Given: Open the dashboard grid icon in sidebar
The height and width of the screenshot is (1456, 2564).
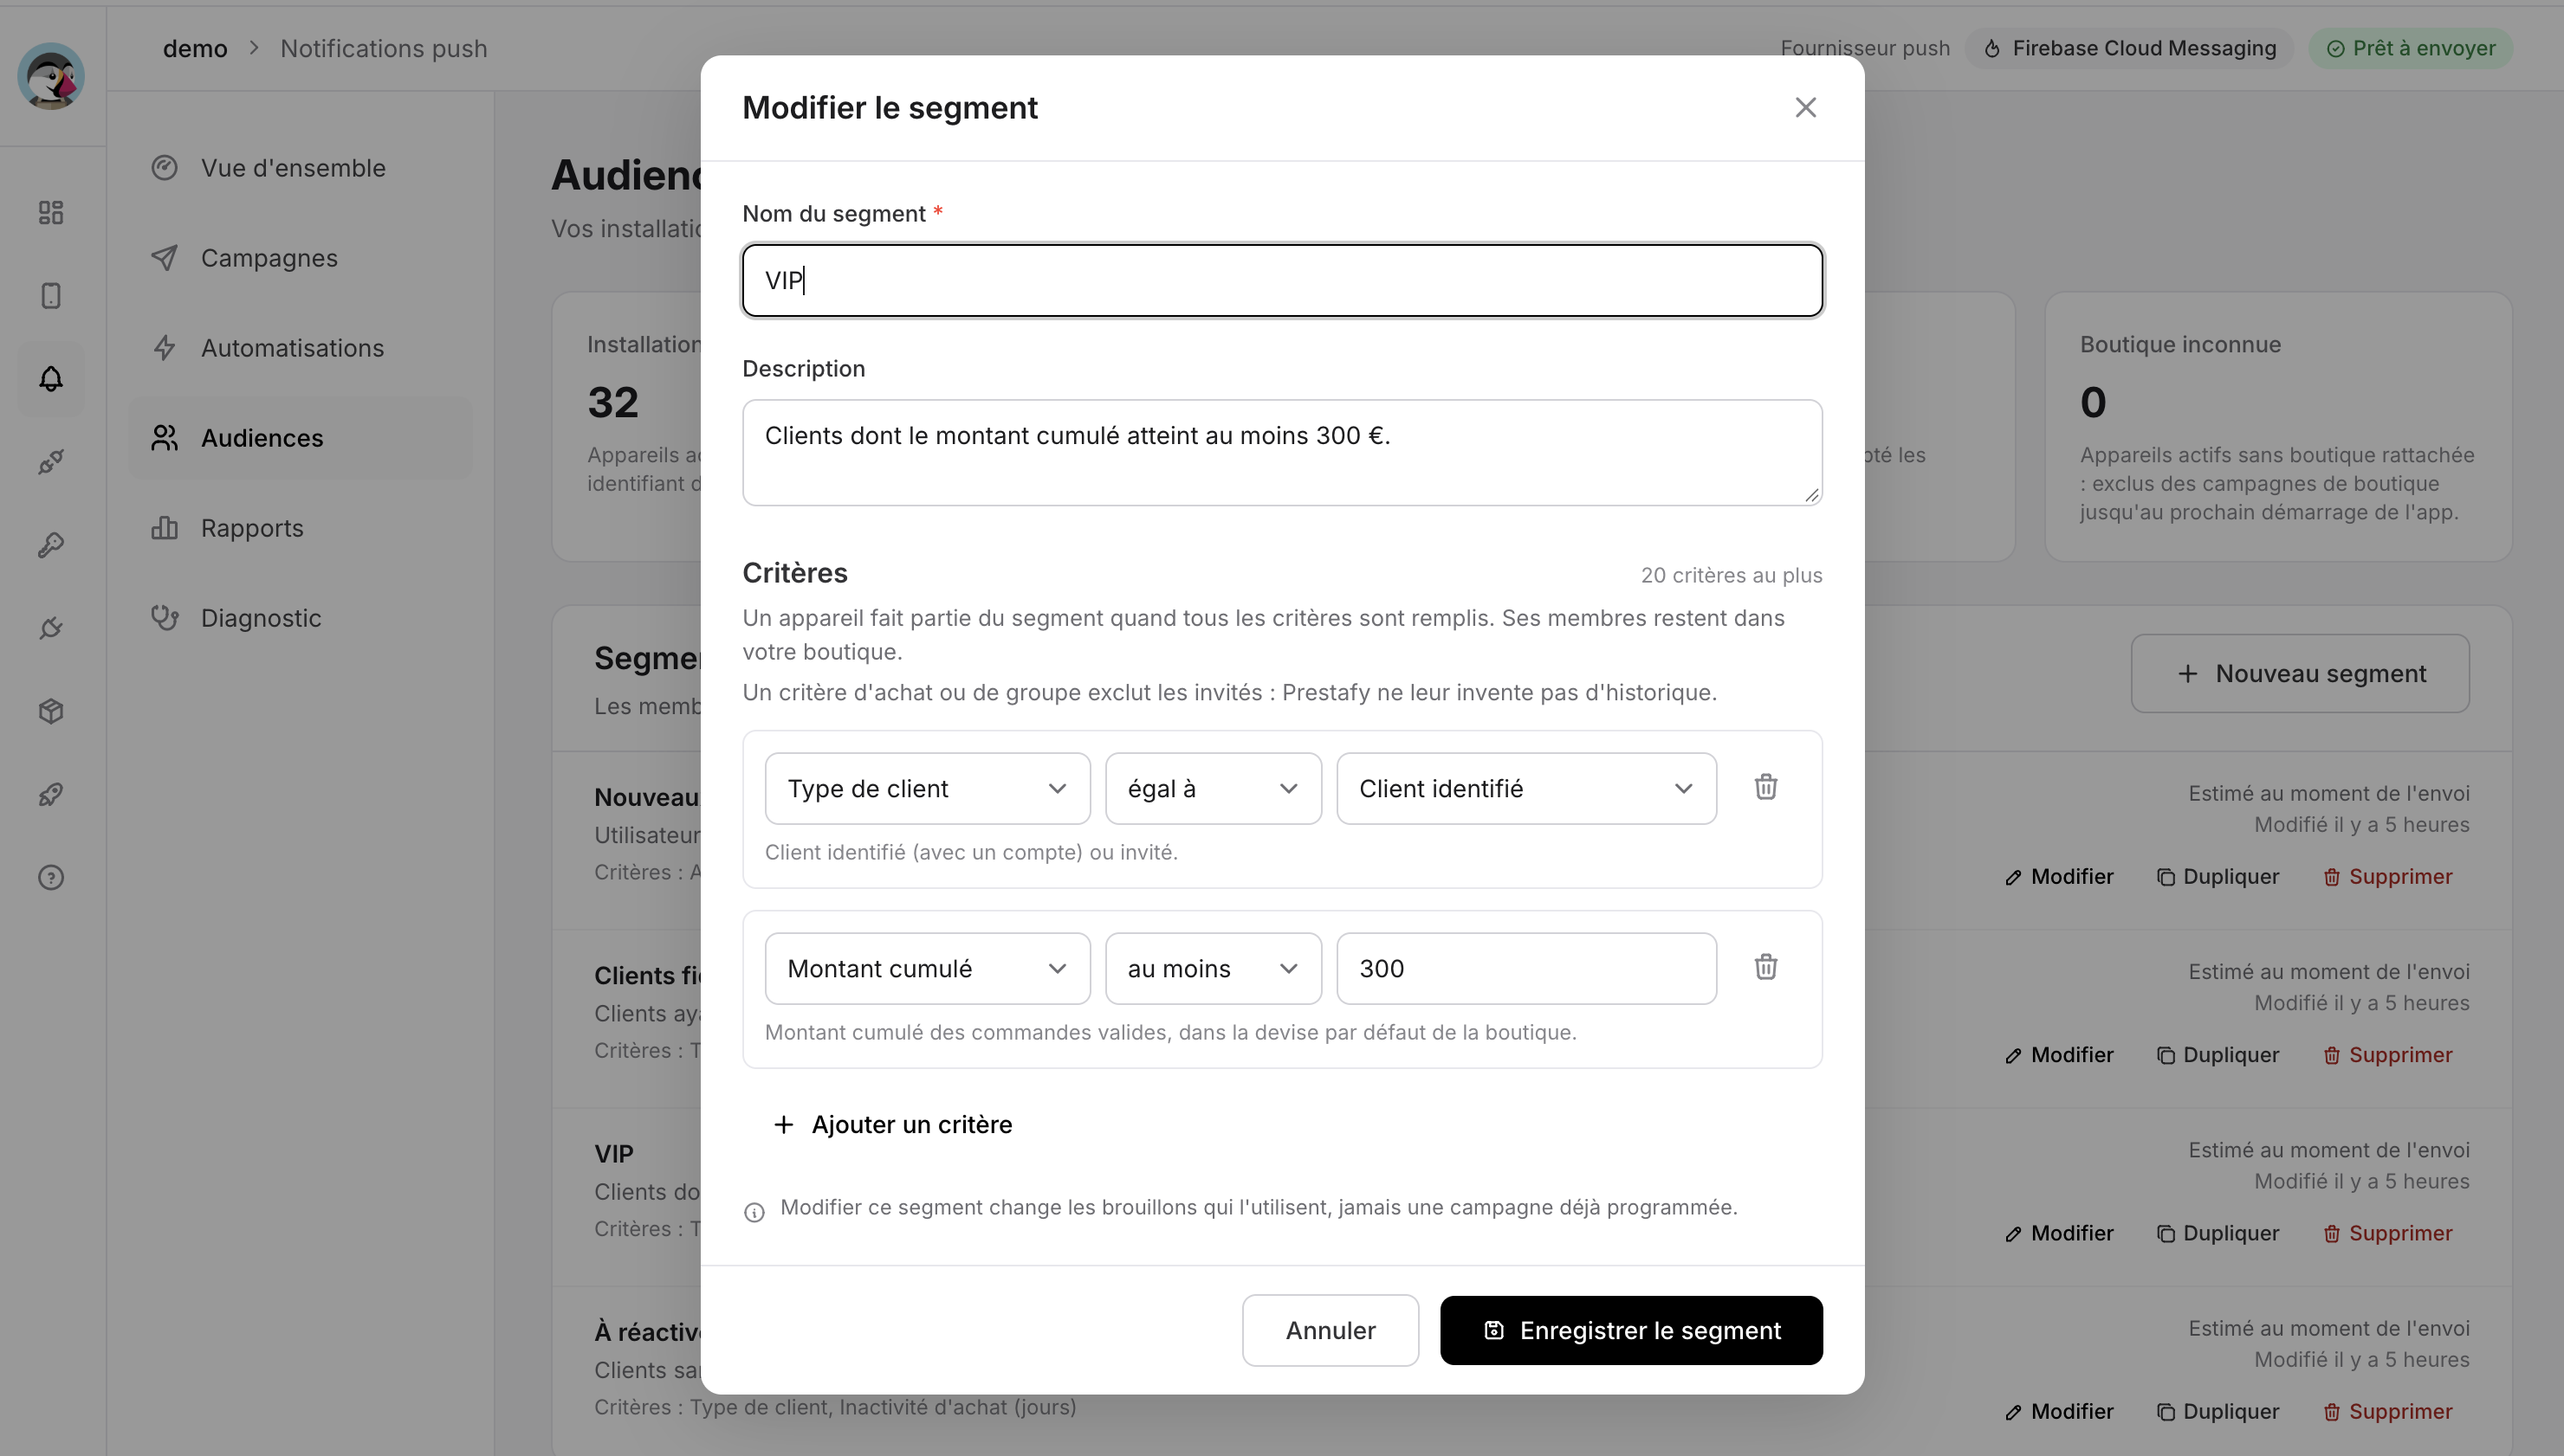Looking at the screenshot, I should 51,212.
